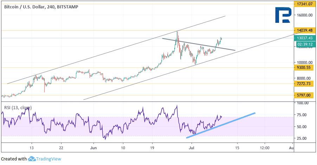Select the 9300.55 support level label
Screen dimensions: 317x165
click(x=304, y=67)
